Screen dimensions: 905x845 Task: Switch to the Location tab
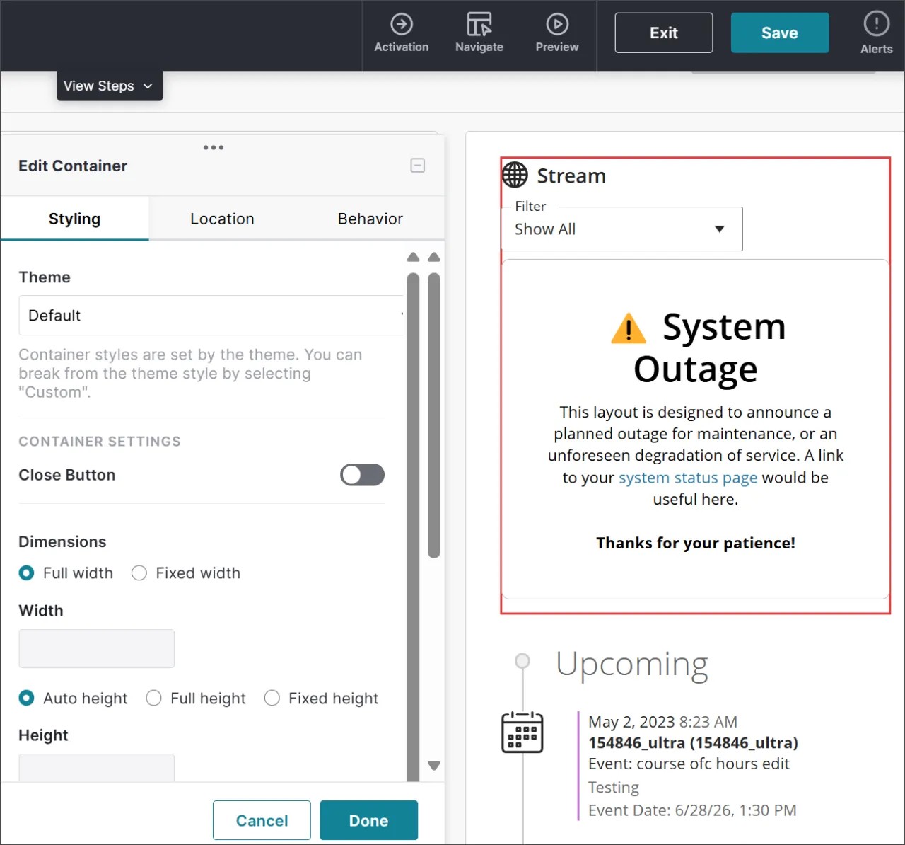222,219
